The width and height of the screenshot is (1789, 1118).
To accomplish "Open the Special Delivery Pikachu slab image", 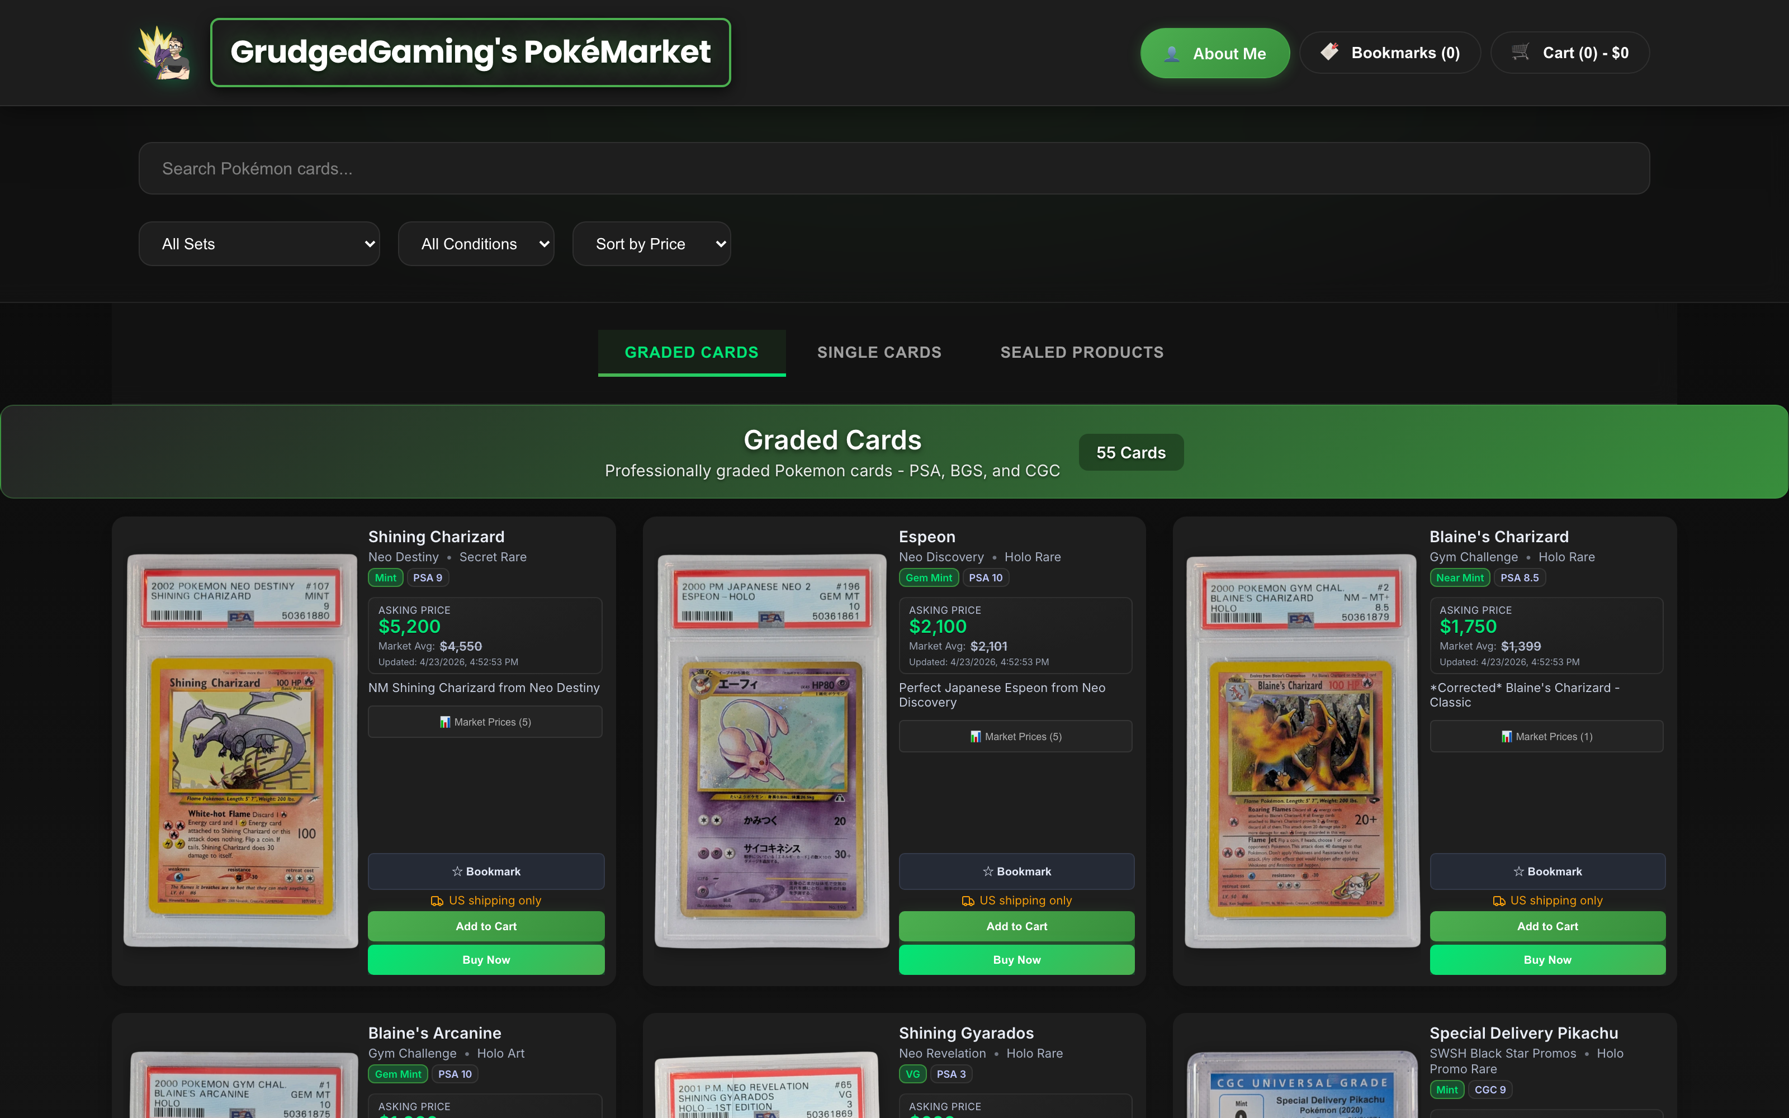I will pos(1302,1084).
